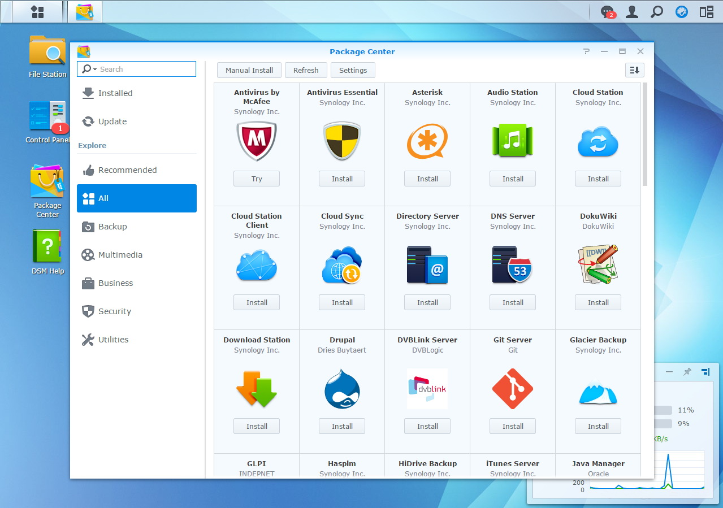Click the DNS Server icon
The height and width of the screenshot is (508, 723).
[513, 265]
